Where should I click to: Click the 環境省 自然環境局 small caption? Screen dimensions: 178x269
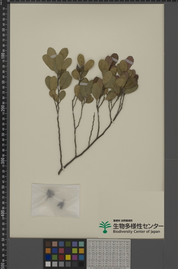coord(123,221)
